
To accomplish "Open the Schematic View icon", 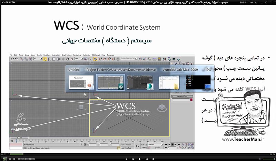I will point(159,59).
